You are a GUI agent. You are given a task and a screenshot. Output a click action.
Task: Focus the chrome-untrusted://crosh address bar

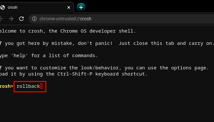point(121,19)
